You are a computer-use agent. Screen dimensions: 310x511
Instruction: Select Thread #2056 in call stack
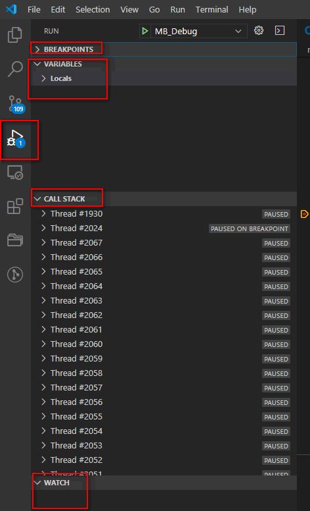click(x=164, y=402)
